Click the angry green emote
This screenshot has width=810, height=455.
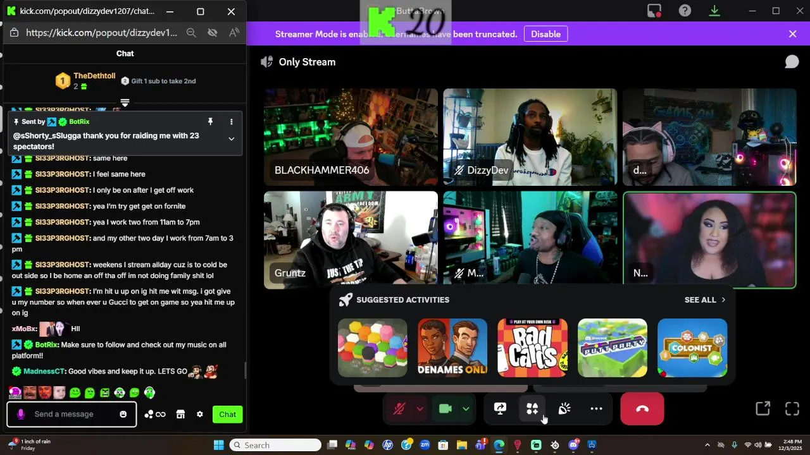(x=104, y=392)
